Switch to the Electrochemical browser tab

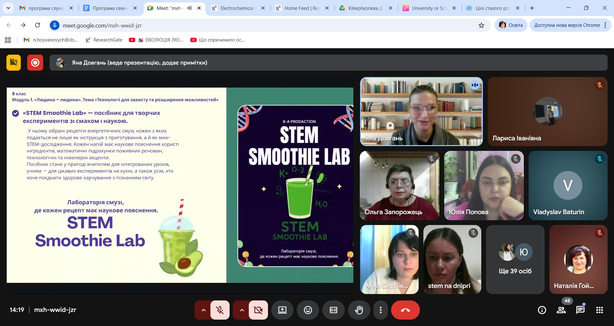(237, 8)
